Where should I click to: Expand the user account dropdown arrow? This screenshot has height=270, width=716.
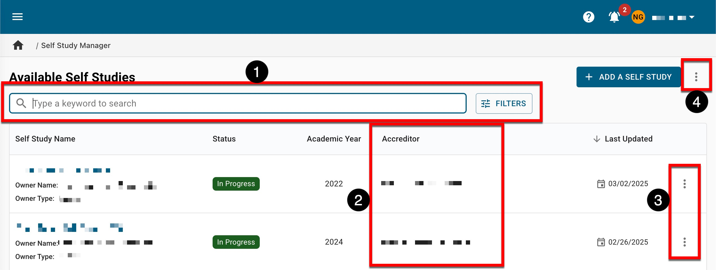pyautogui.click(x=692, y=18)
